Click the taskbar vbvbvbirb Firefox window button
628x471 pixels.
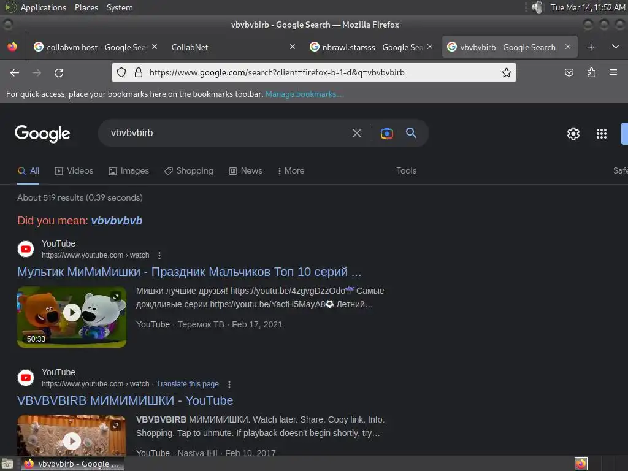pos(72,464)
